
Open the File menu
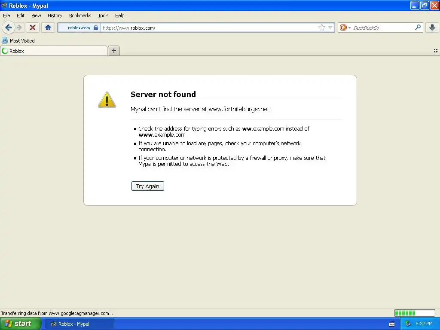point(6,15)
